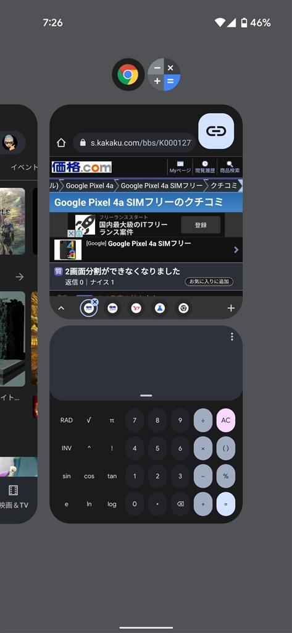Toggle RAD angle mode

(x=67, y=420)
